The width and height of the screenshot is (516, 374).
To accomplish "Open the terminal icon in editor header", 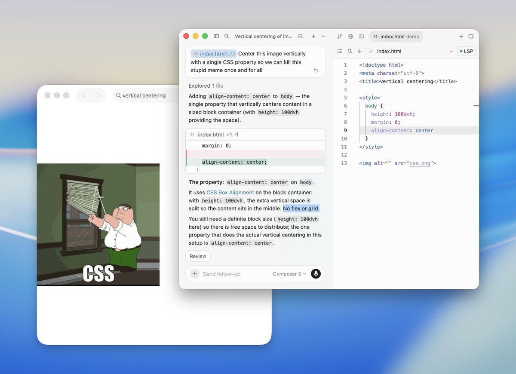I will [361, 37].
